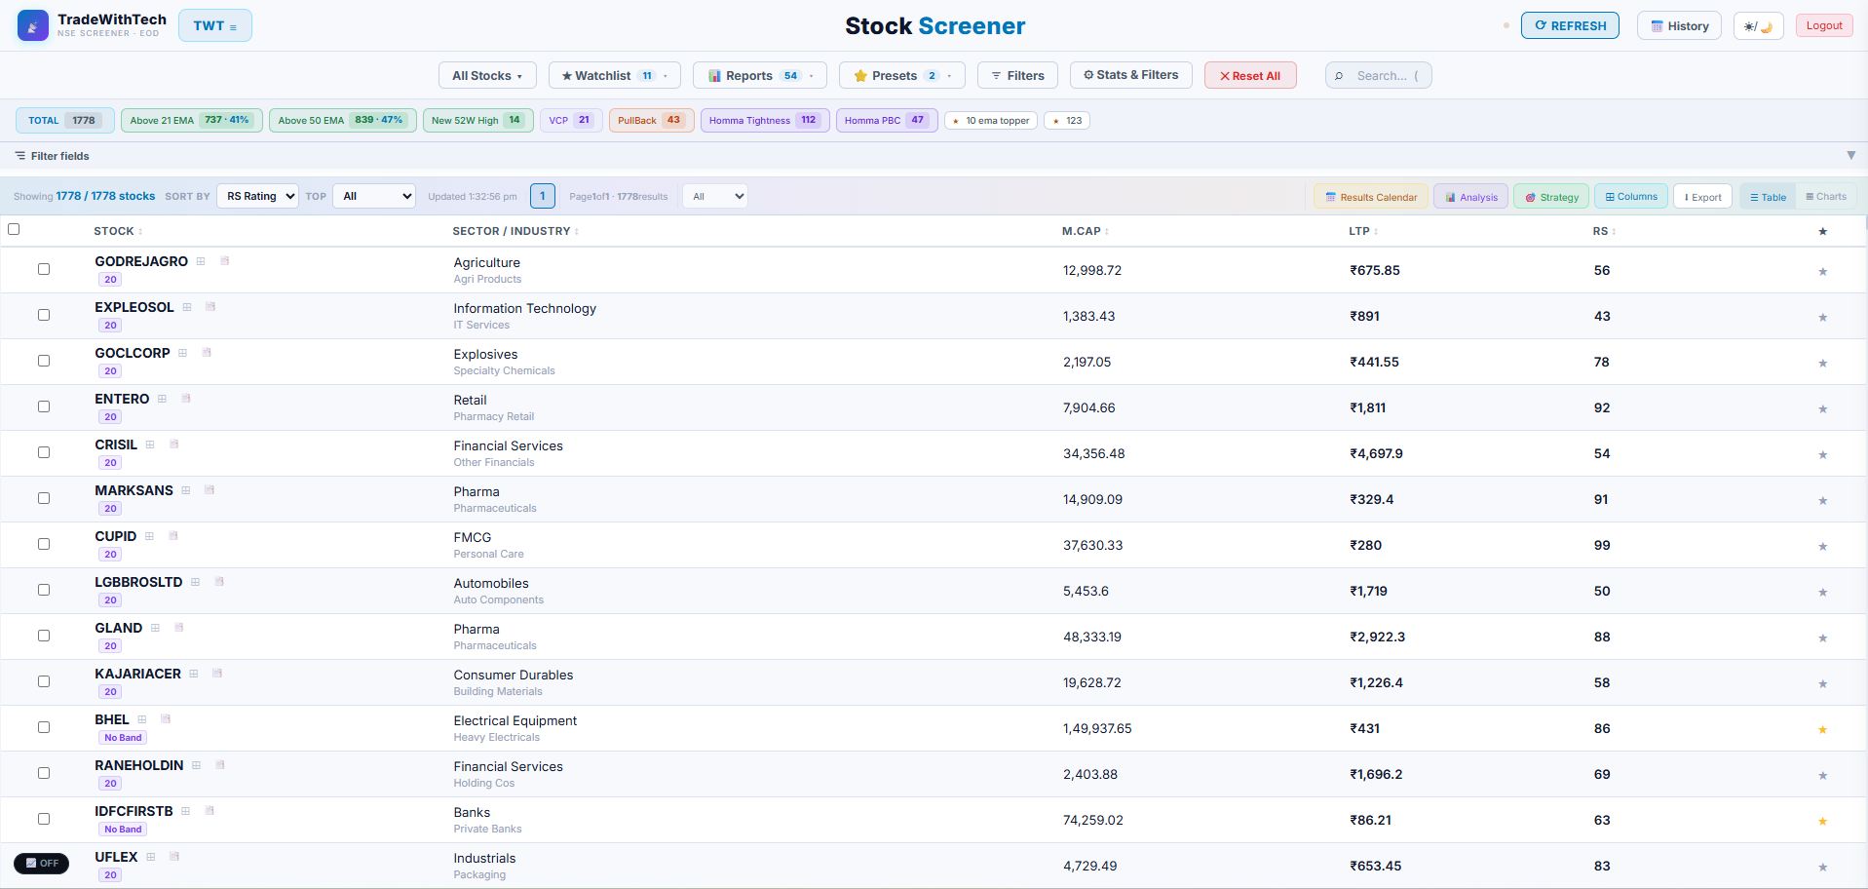This screenshot has width=1868, height=889.
Task: Toggle the light/dark theme button
Action: click(1758, 26)
